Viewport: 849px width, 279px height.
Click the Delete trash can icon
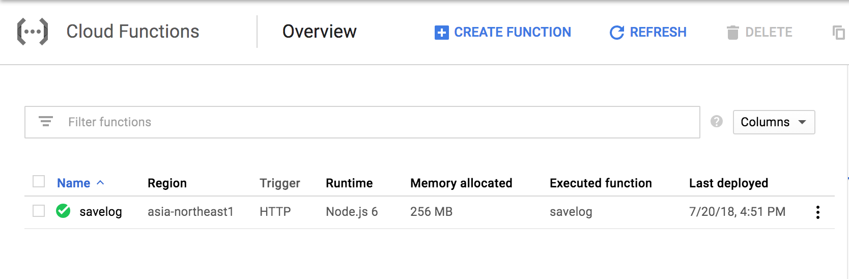[732, 33]
